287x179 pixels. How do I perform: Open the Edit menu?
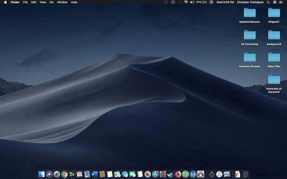click(x=34, y=2)
